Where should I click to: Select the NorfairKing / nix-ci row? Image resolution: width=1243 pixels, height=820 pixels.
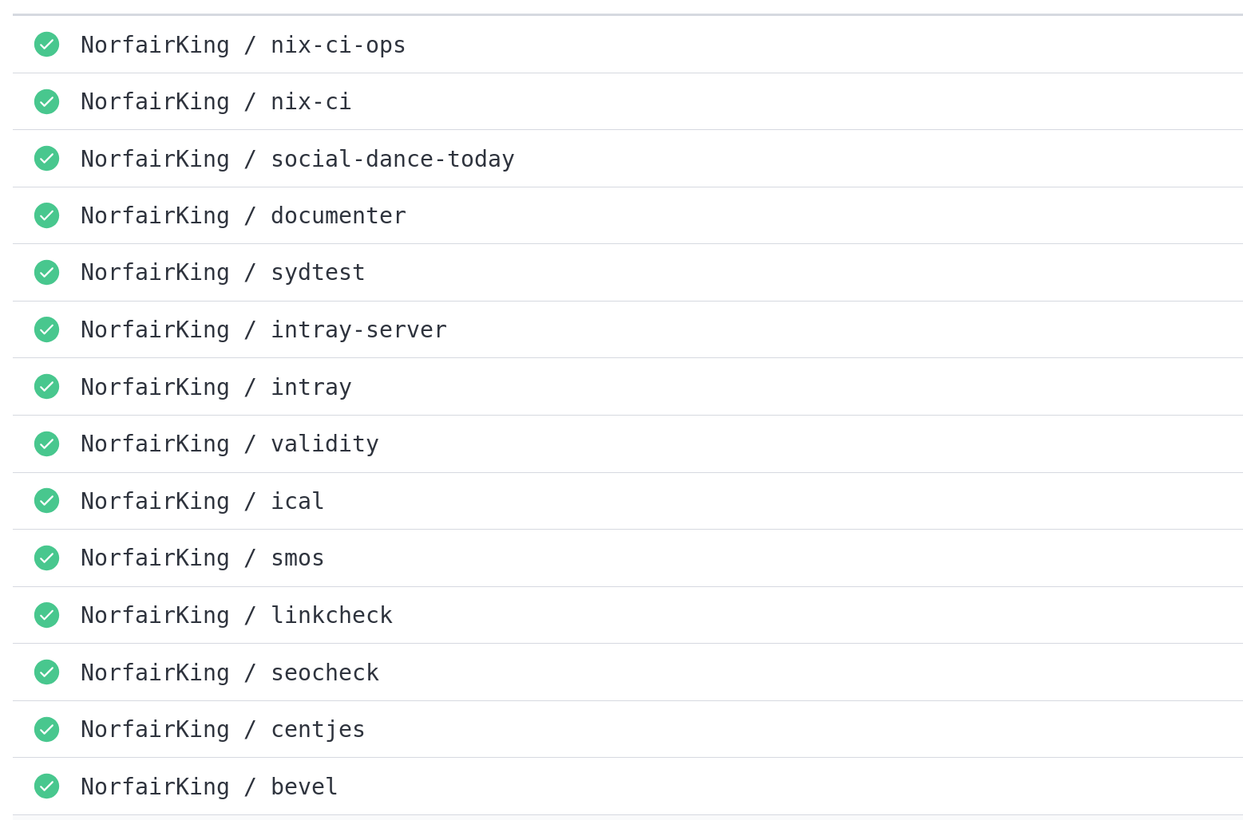click(216, 101)
